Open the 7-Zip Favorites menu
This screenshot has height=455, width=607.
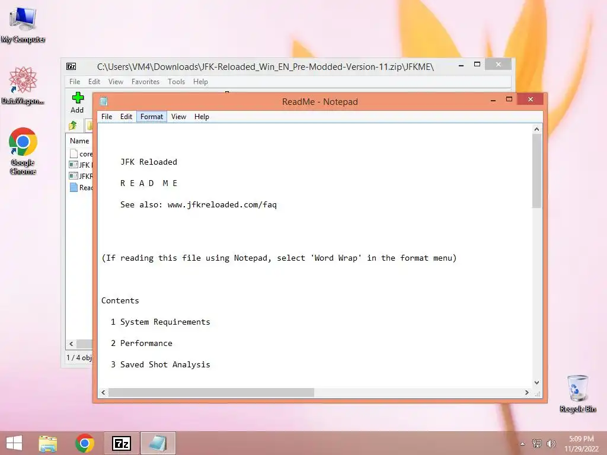(145, 82)
